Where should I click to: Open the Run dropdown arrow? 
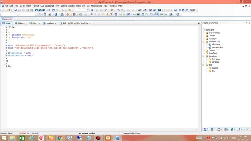pyautogui.click(x=39, y=23)
